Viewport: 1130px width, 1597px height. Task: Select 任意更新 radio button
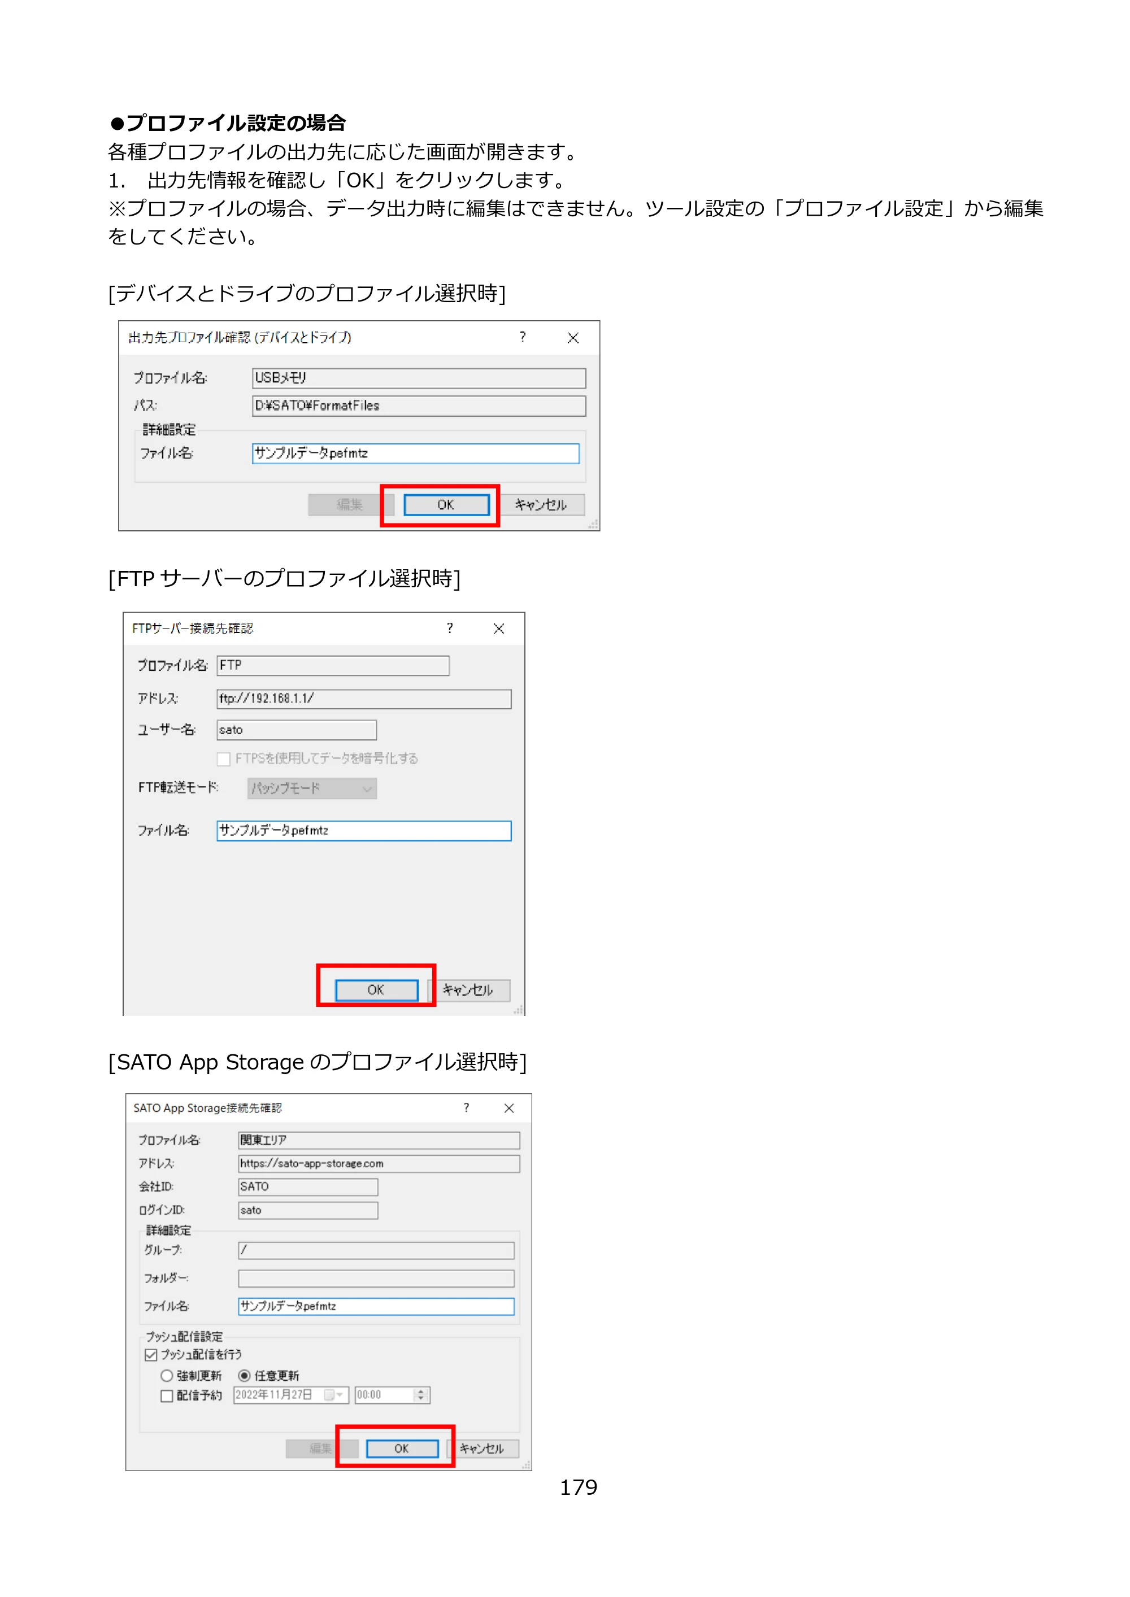[x=244, y=1376]
